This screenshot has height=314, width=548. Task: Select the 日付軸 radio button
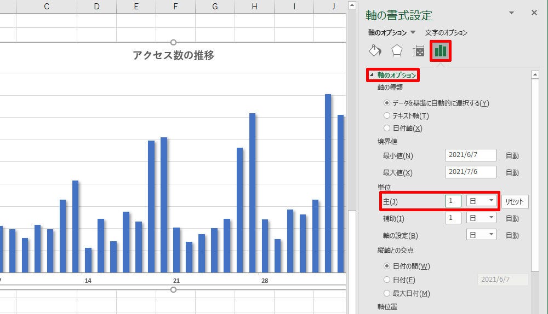click(x=386, y=128)
